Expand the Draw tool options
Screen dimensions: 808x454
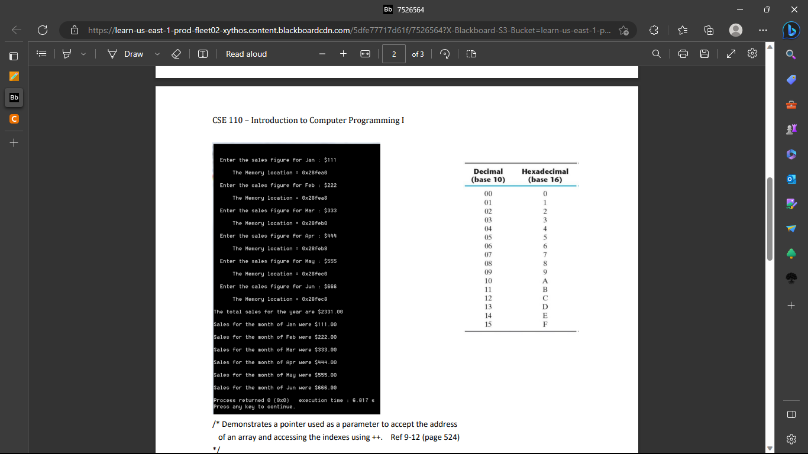point(156,54)
